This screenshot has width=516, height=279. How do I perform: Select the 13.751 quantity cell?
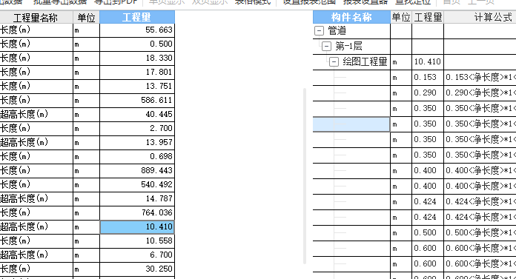pos(137,86)
